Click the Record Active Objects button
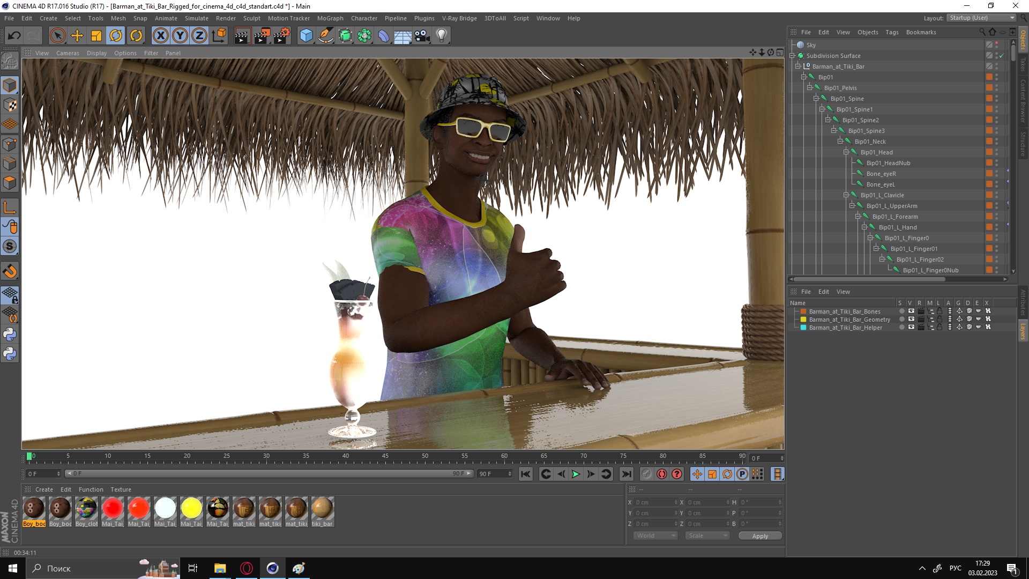1029x579 pixels. (647, 474)
